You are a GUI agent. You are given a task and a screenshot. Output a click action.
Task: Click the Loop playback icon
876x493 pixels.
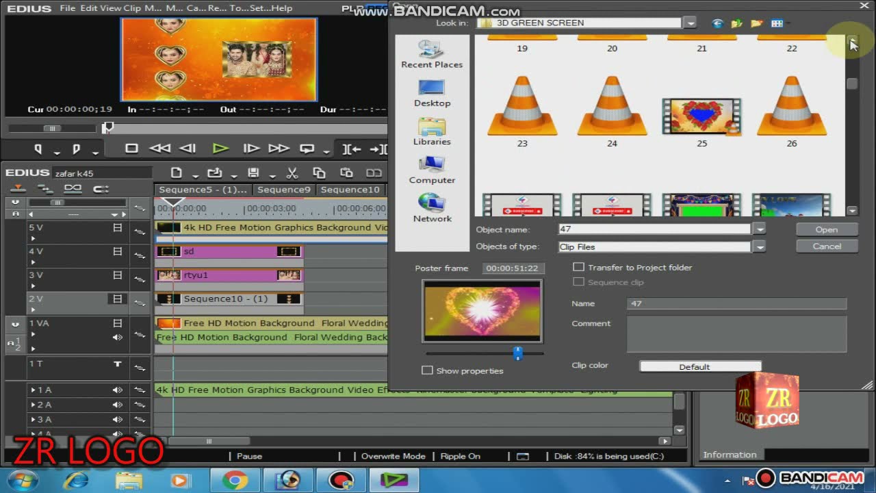307,148
